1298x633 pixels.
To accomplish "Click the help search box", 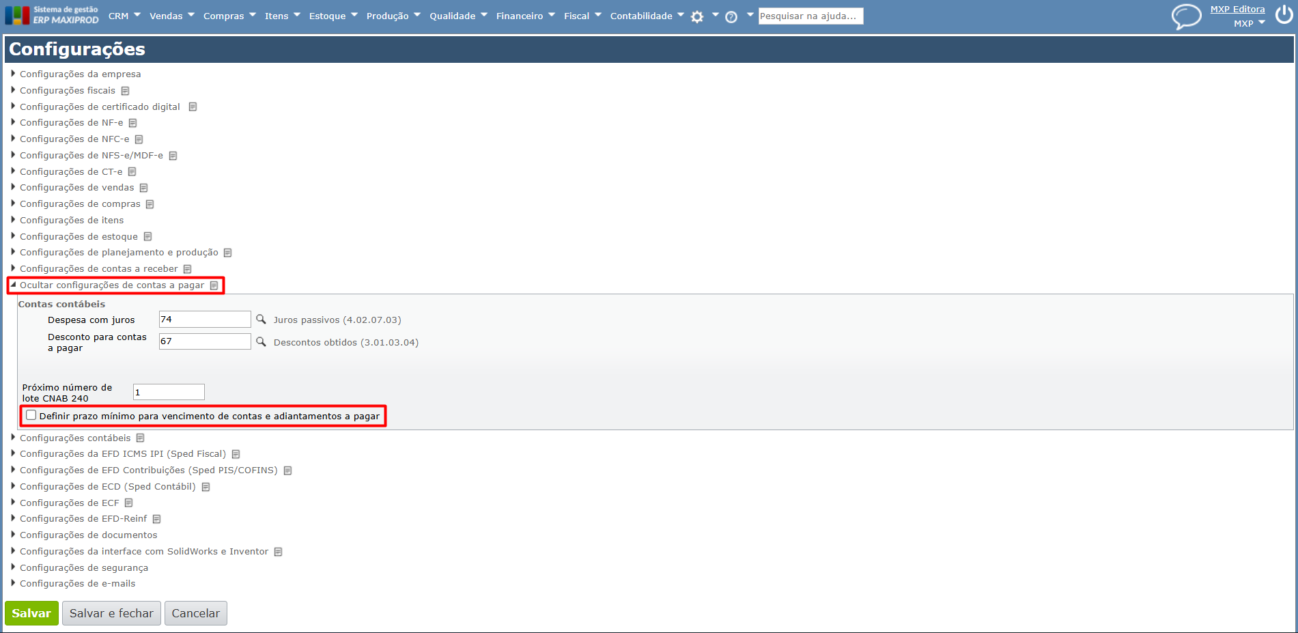I will point(810,16).
